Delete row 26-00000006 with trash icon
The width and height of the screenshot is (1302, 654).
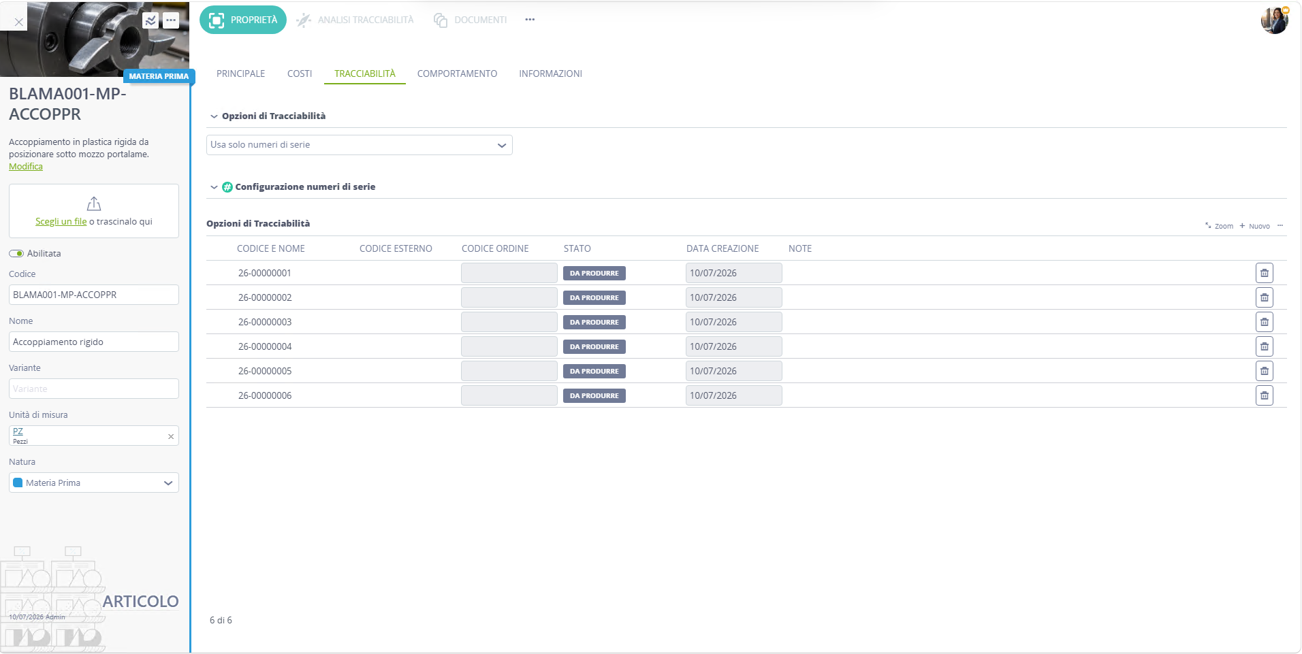1265,395
